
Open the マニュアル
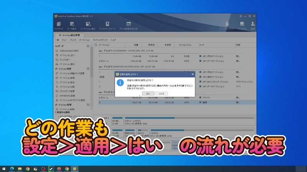coord(242,26)
